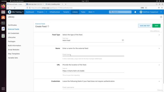The height and width of the screenshot is (92, 164).
Task: Bookmark this page with the star
Action: click(146, 8)
